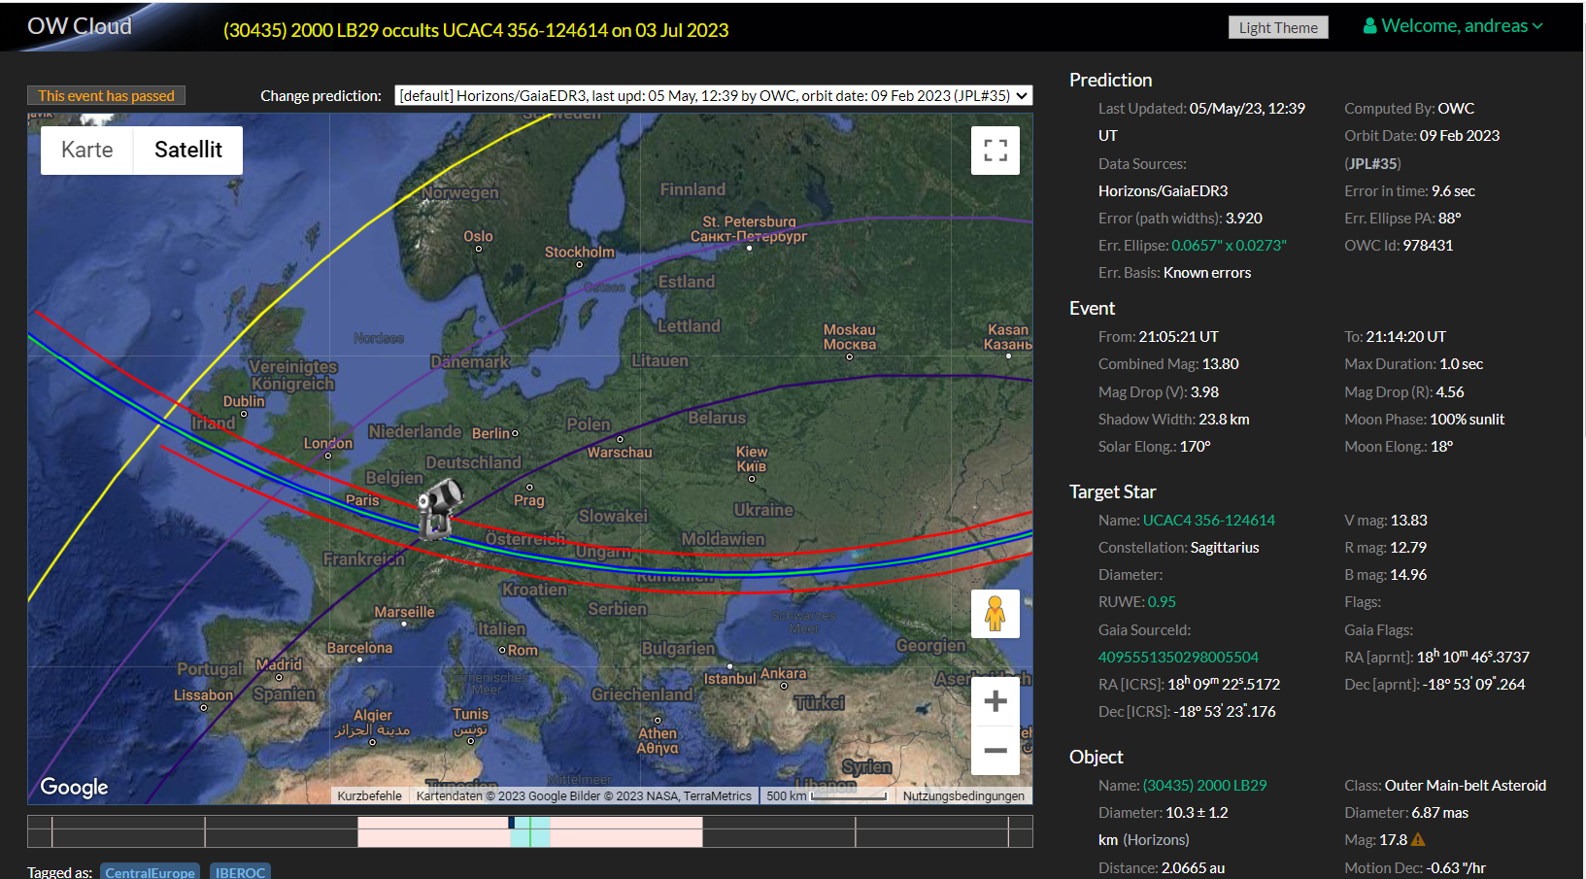Image resolution: width=1586 pixels, height=879 pixels.
Task: Open the OW Cloud home logo
Action: pyautogui.click(x=80, y=26)
